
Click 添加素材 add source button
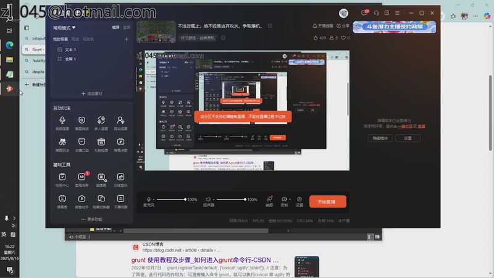[91, 94]
